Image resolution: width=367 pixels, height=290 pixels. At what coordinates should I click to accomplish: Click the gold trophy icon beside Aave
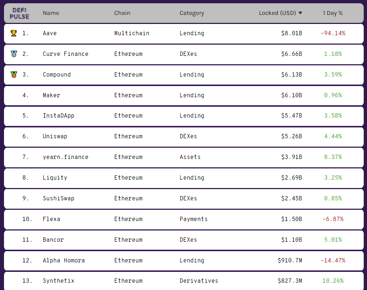pos(14,33)
